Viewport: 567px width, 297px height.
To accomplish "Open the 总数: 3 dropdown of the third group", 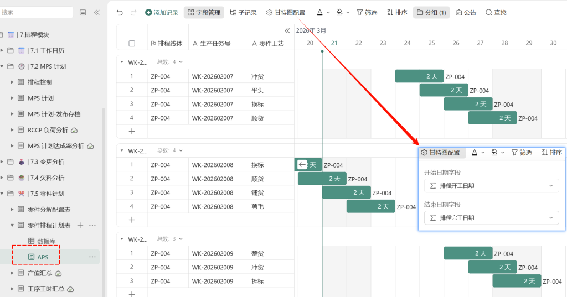I will (169, 239).
